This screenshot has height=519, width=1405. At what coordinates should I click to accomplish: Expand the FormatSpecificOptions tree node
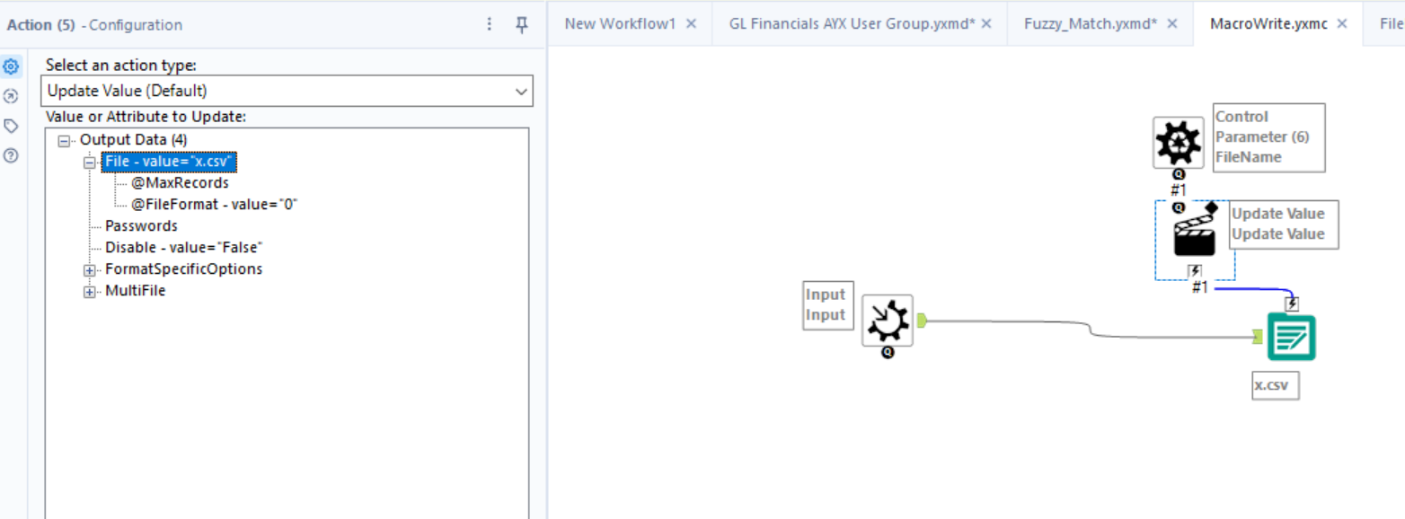pyautogui.click(x=89, y=268)
